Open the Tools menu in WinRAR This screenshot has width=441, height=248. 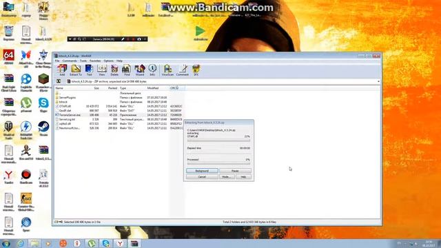click(x=83, y=61)
